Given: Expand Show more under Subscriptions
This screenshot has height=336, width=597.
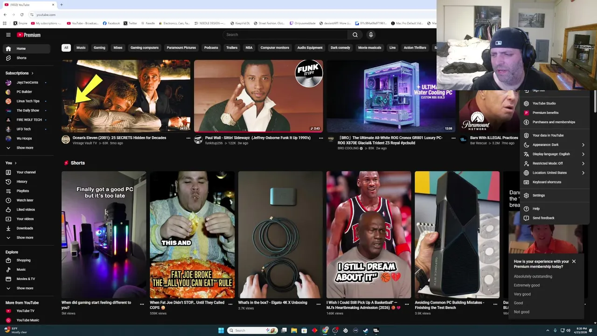Looking at the screenshot, I should (x=26, y=148).
